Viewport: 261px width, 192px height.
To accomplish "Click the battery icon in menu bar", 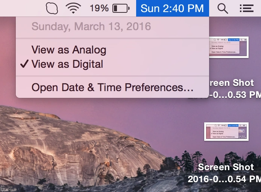I will click(121, 8).
